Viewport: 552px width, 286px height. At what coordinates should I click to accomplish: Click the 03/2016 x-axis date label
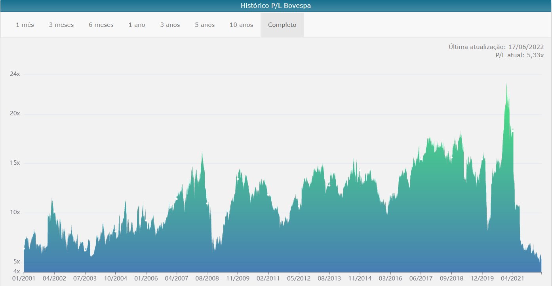click(x=390, y=278)
